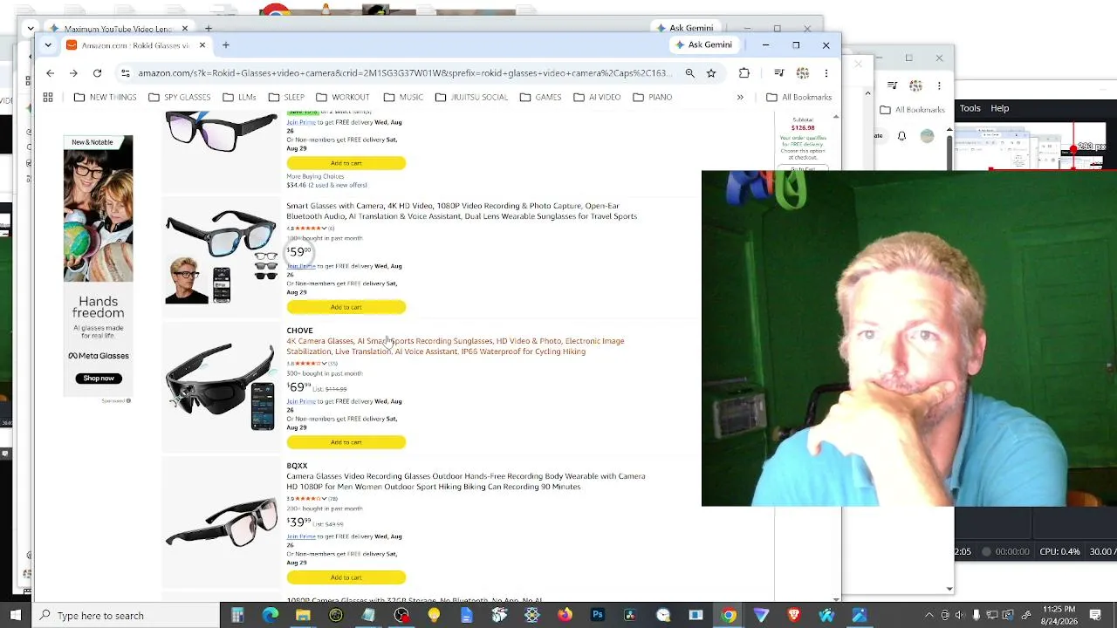The height and width of the screenshot is (628, 1117).
Task: Open Microsoft Edge from the taskbar
Action: coord(270,616)
